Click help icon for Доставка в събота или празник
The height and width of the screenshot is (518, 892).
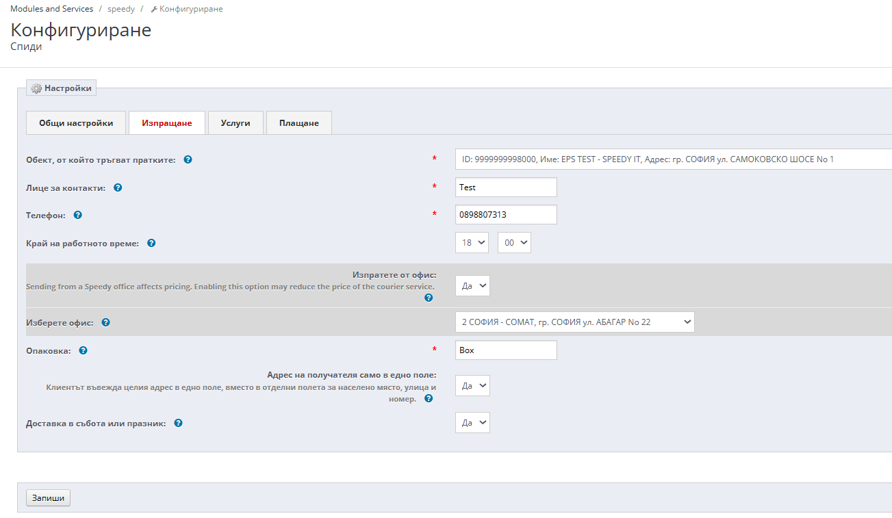click(178, 423)
